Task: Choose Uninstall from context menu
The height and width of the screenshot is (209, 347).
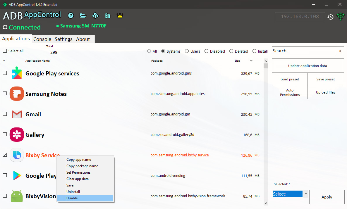Action: [x=85, y=191]
